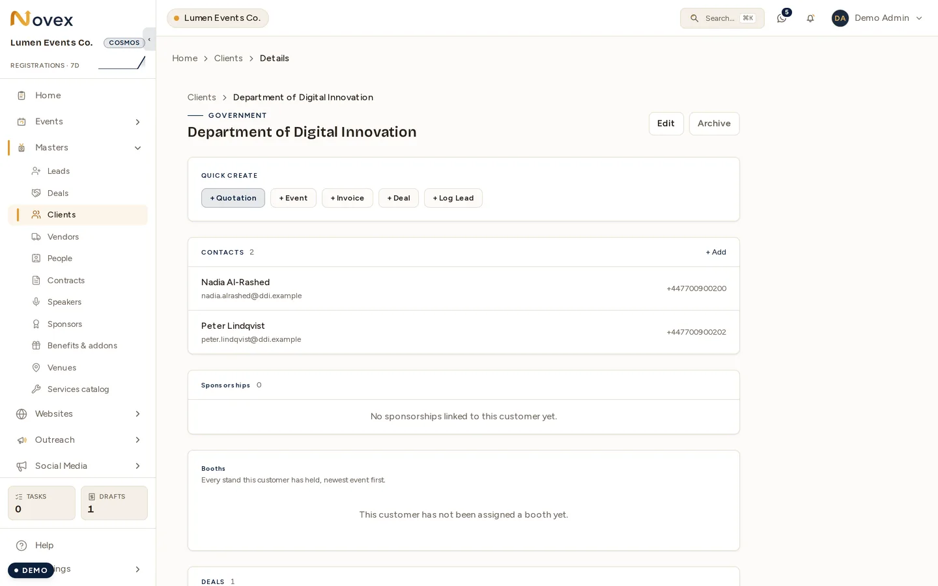Expand the Social Media menu chevron
The width and height of the screenshot is (938, 586).
137,466
